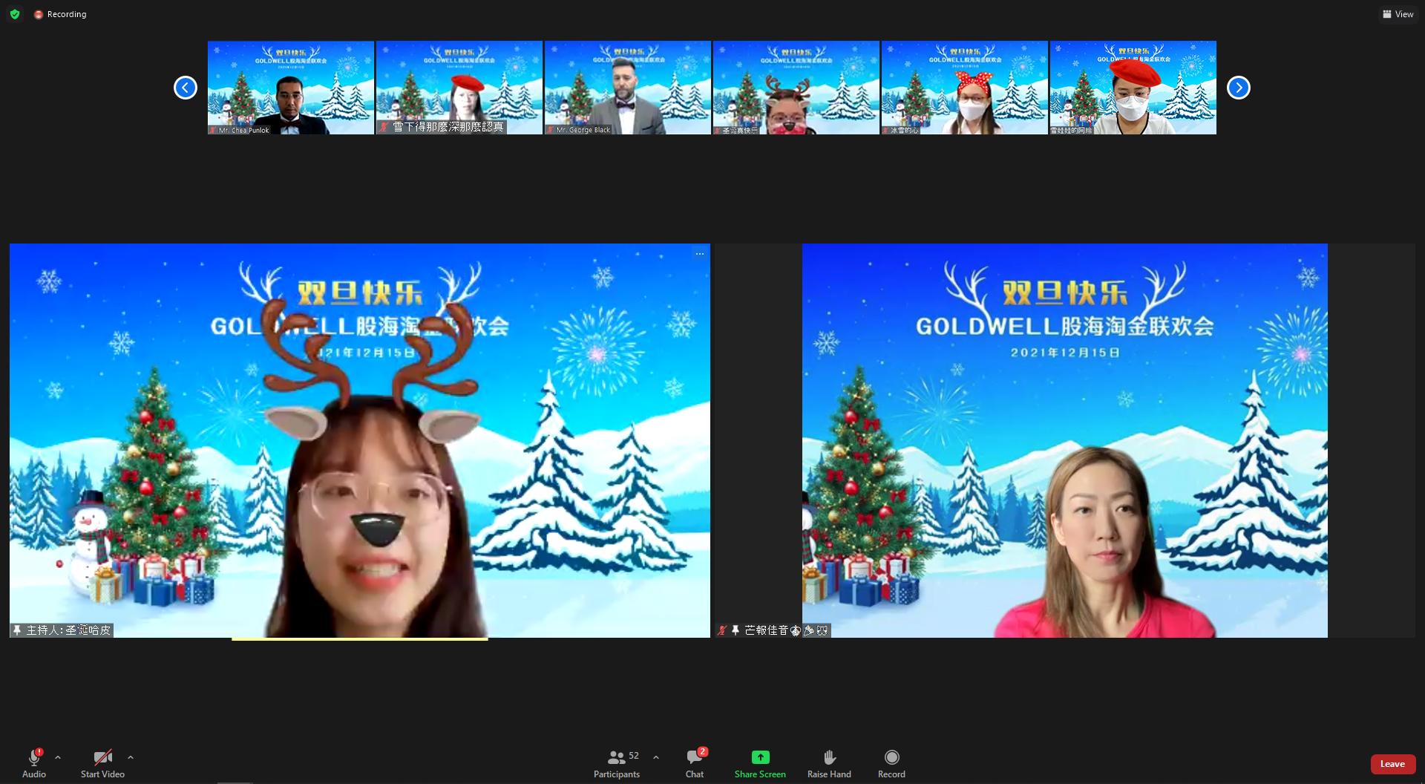This screenshot has height=784, width=1425.
Task: Click the green encryption shield icon
Action: [15, 14]
